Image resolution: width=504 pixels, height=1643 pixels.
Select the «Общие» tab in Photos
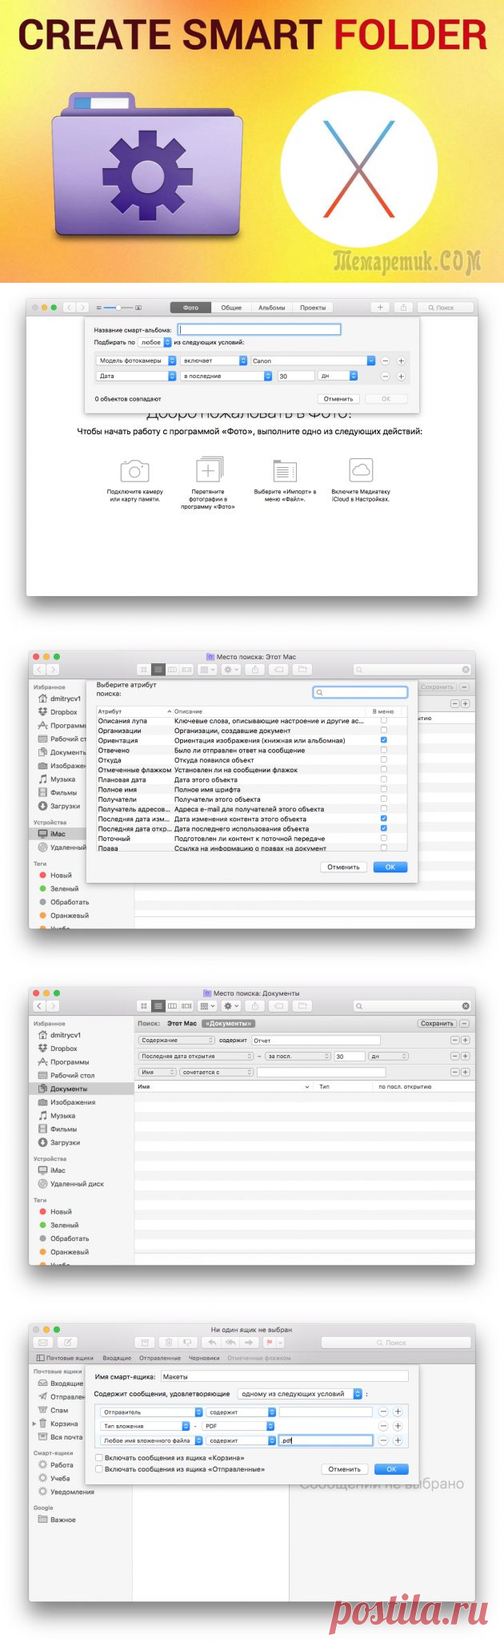click(x=231, y=308)
